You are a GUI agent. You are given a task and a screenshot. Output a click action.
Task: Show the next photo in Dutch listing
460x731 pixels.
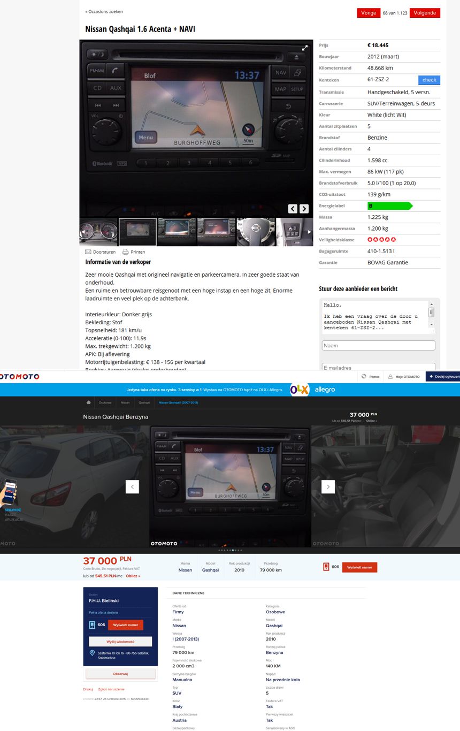[304, 209]
